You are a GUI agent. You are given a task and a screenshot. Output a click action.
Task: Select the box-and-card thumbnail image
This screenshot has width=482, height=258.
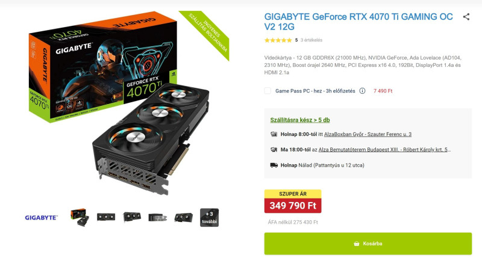[x=80, y=218]
